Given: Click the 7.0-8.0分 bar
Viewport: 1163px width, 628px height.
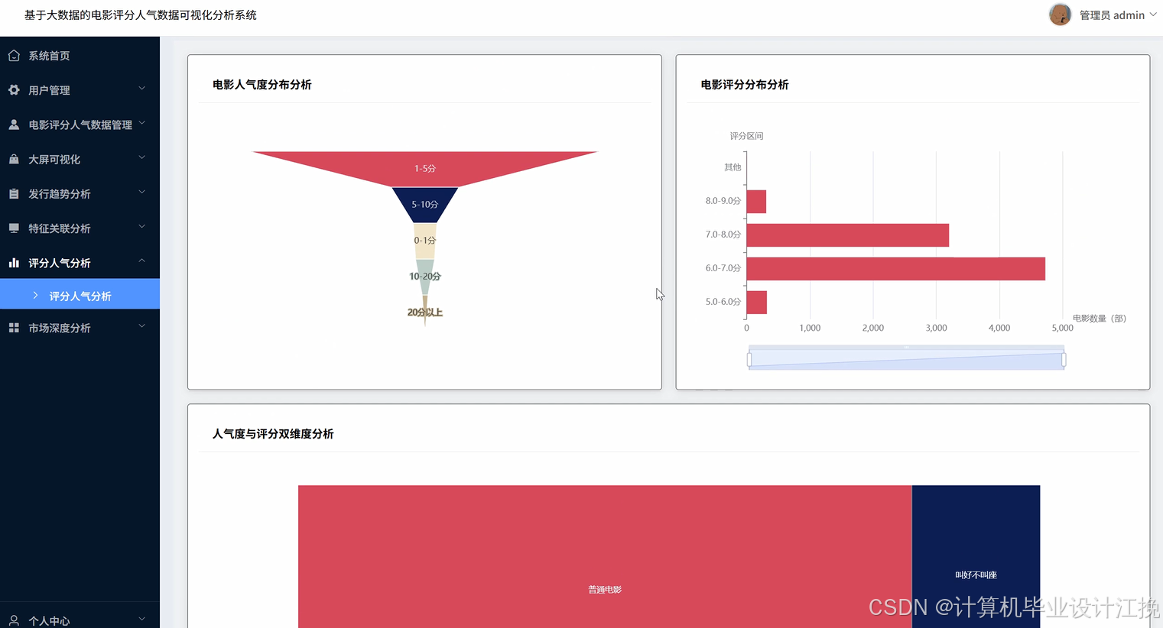Looking at the screenshot, I should tap(847, 235).
